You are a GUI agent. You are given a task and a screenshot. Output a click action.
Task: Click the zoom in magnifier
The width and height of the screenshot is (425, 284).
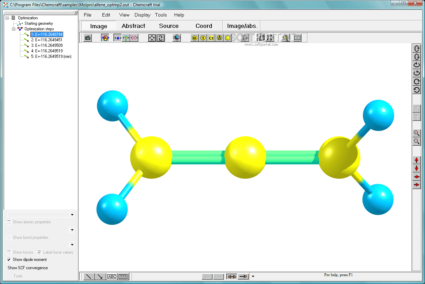pyautogui.click(x=417, y=133)
